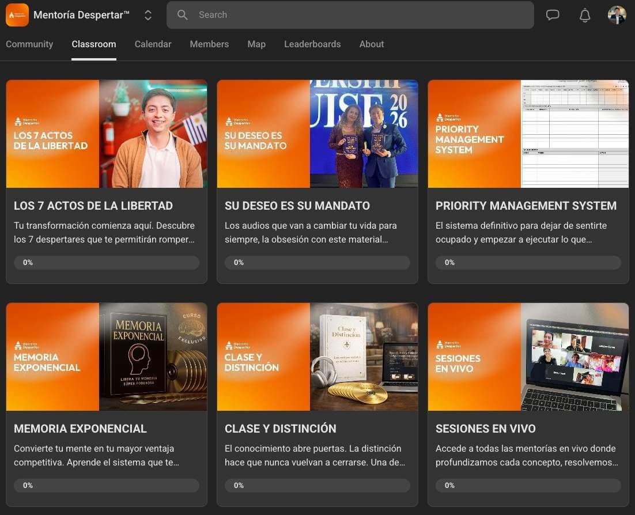
Task: Open the chat messages icon
Action: [553, 15]
